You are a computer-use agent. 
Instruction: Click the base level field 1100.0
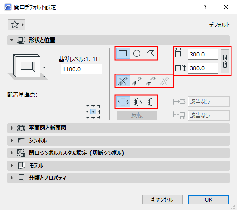[x=81, y=69]
